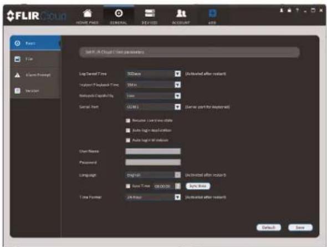
Task: Click the serial port for keyboard note
Action: pos(207,107)
